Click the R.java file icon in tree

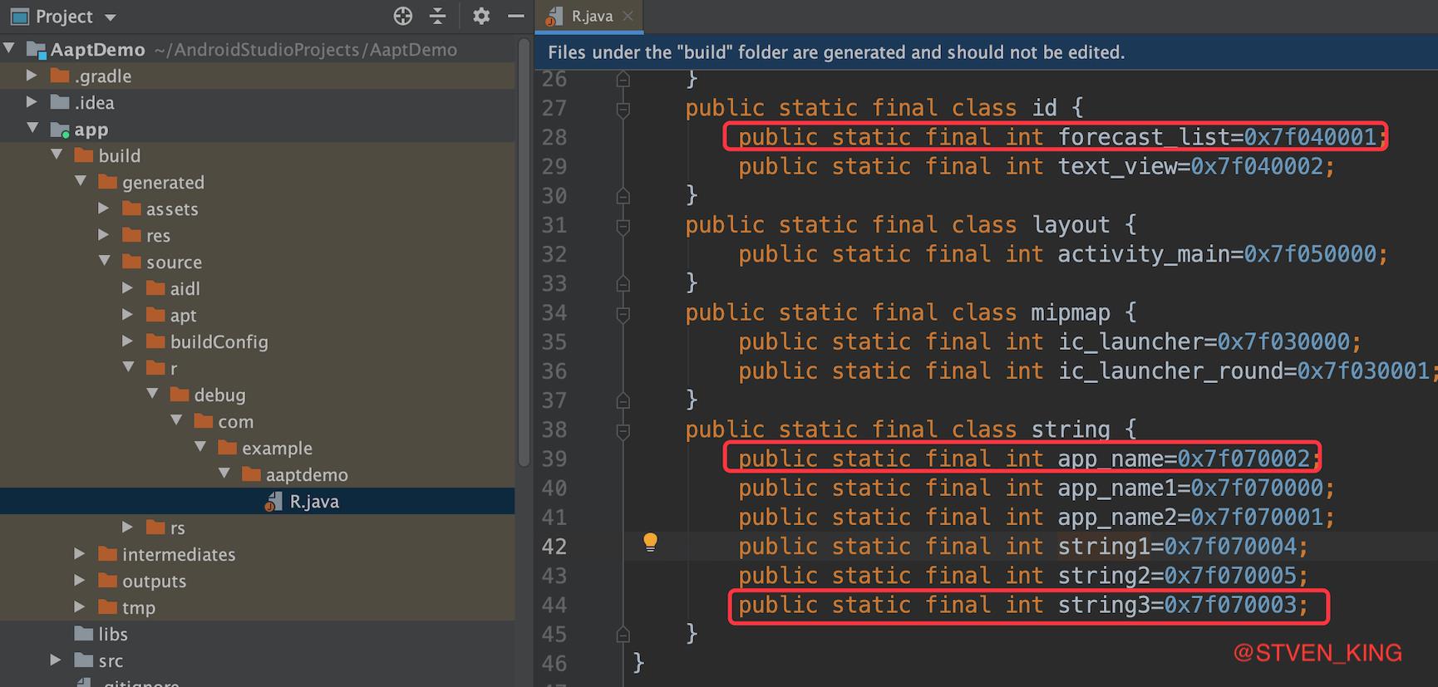tap(273, 502)
